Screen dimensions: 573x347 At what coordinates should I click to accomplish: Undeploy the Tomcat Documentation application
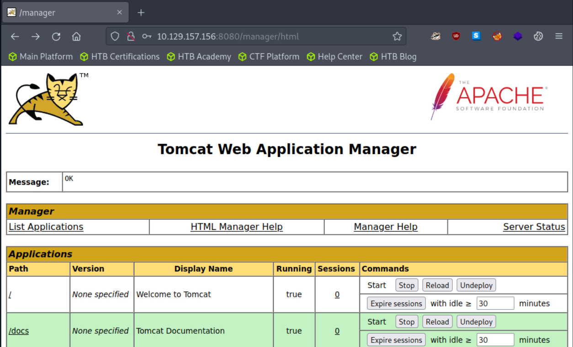476,322
